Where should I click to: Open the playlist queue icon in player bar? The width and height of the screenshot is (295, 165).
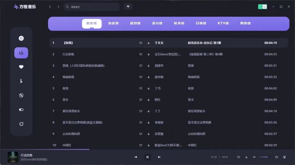pos(284,157)
